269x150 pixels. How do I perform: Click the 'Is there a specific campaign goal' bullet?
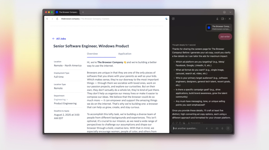[201, 93]
